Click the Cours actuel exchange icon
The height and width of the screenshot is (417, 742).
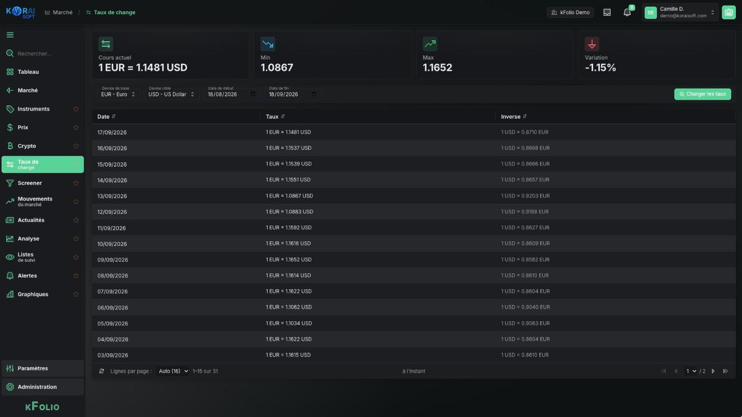(x=105, y=44)
